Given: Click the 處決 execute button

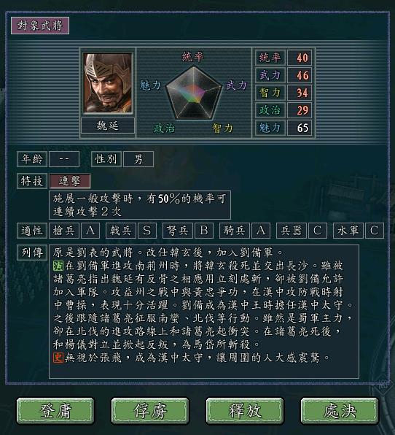Looking at the screenshot, I should (340, 411).
